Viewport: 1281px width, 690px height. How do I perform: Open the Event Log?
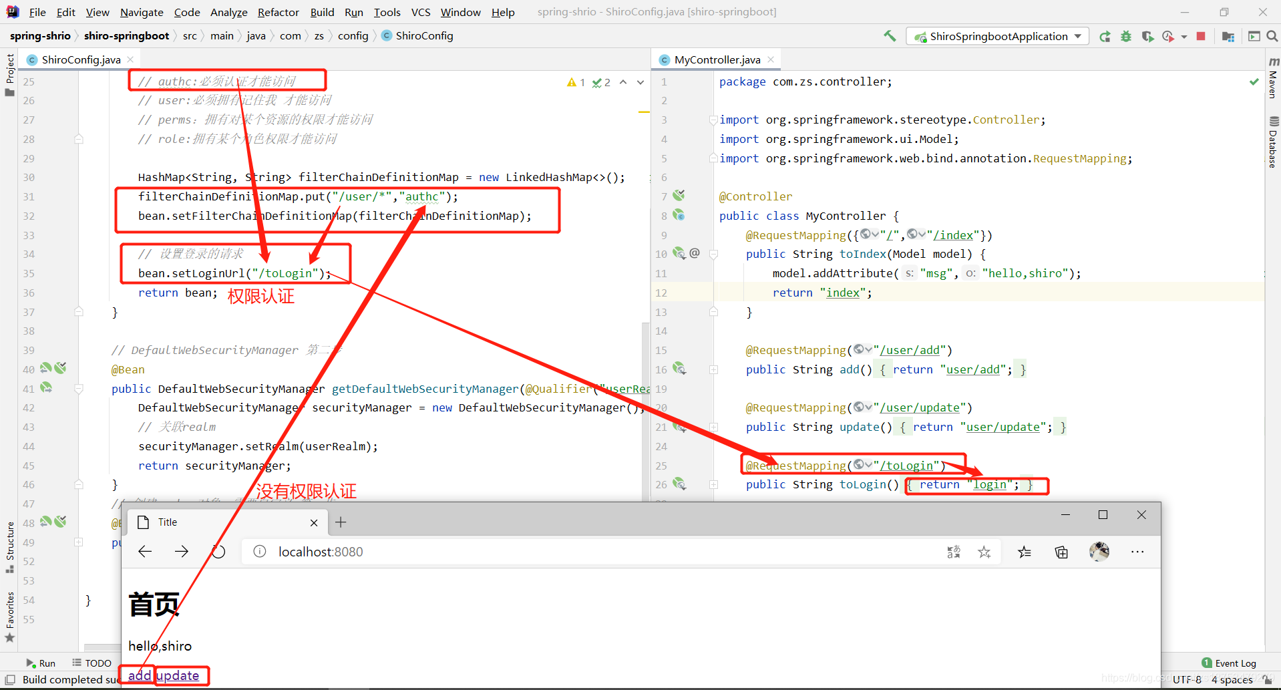click(1229, 663)
